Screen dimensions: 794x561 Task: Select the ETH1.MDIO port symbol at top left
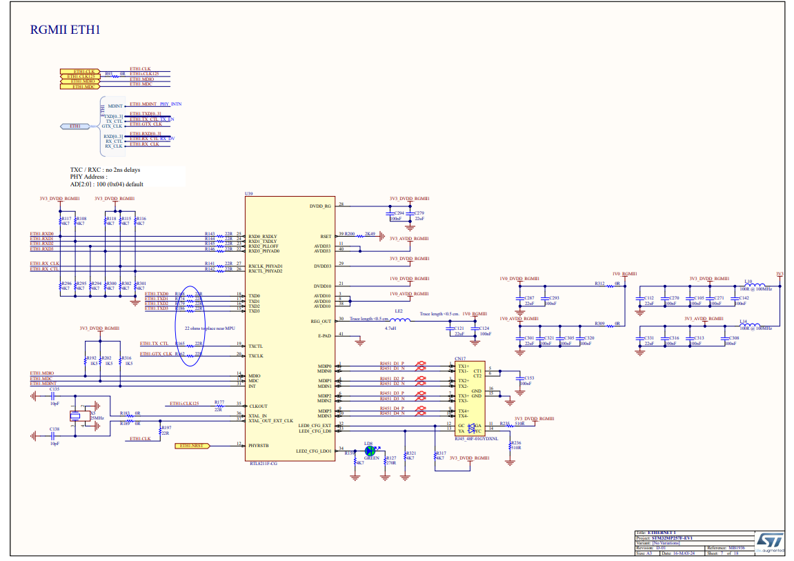click(81, 81)
